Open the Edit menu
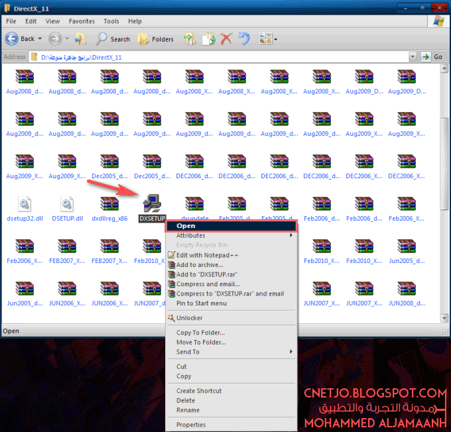The width and height of the screenshot is (451, 432). [x=31, y=21]
